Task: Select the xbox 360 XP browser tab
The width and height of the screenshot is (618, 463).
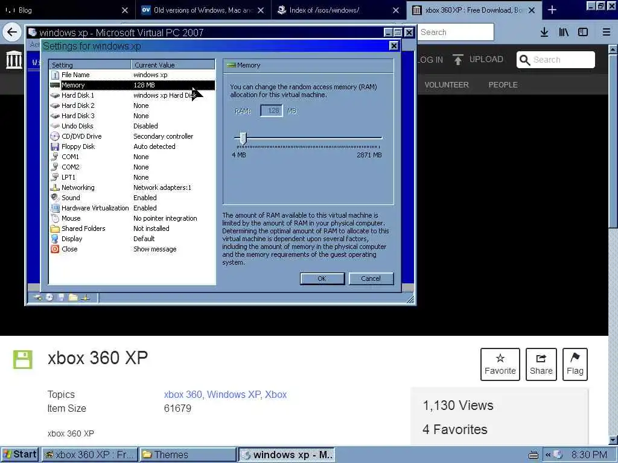Action: tap(474, 10)
